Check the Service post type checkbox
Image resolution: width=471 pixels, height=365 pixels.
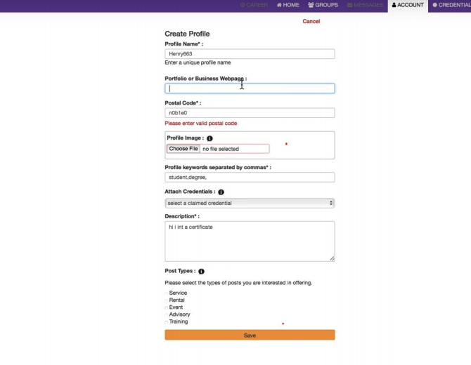(x=167, y=293)
